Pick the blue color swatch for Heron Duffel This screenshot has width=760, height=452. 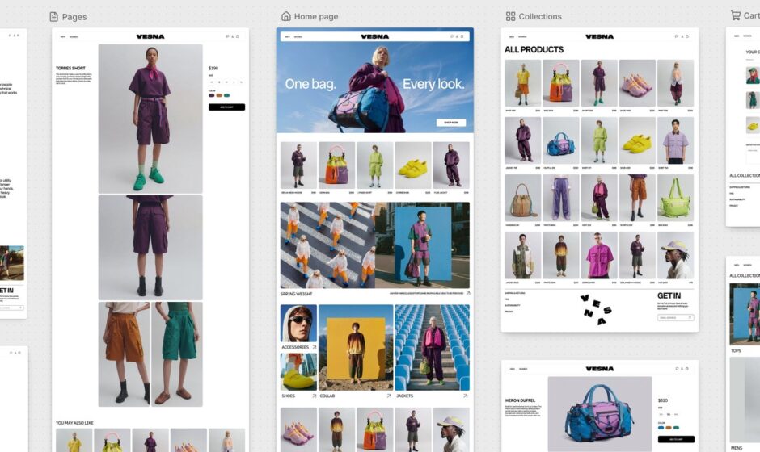[x=661, y=428]
